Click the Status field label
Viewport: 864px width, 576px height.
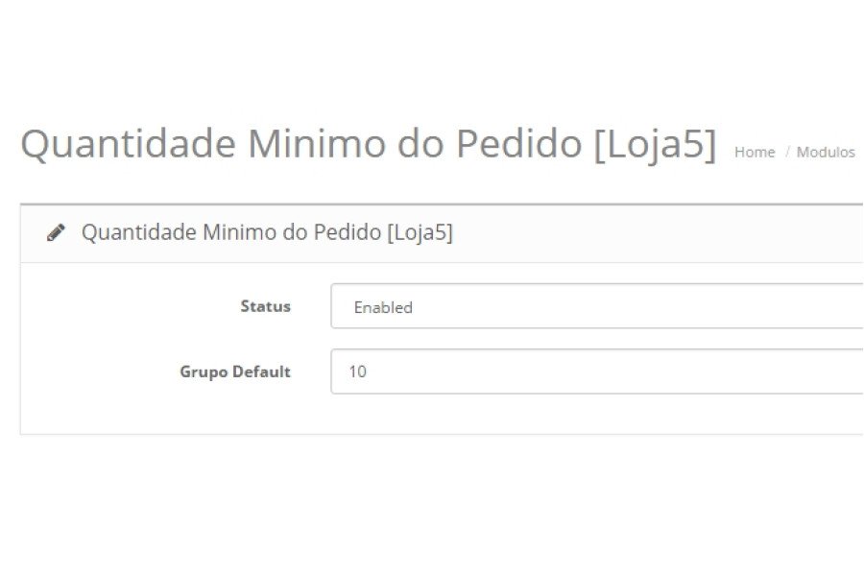[x=265, y=306]
